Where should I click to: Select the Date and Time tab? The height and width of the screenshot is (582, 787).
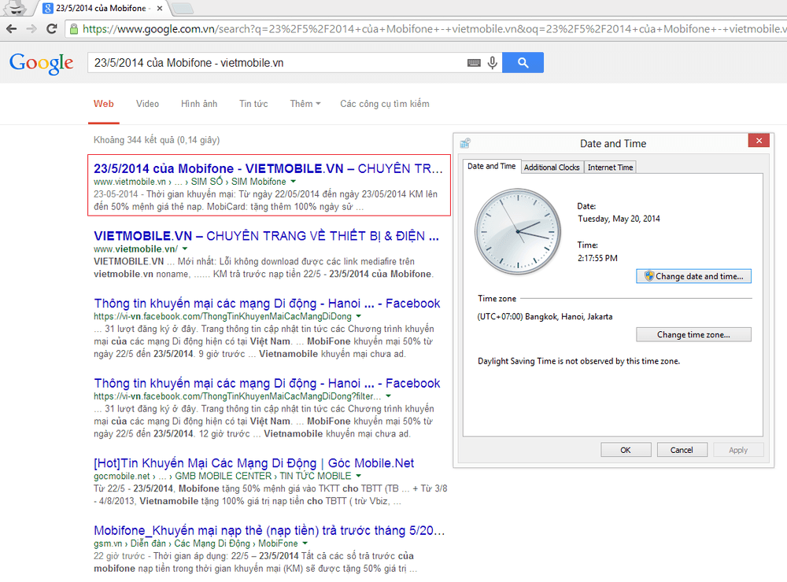[491, 166]
